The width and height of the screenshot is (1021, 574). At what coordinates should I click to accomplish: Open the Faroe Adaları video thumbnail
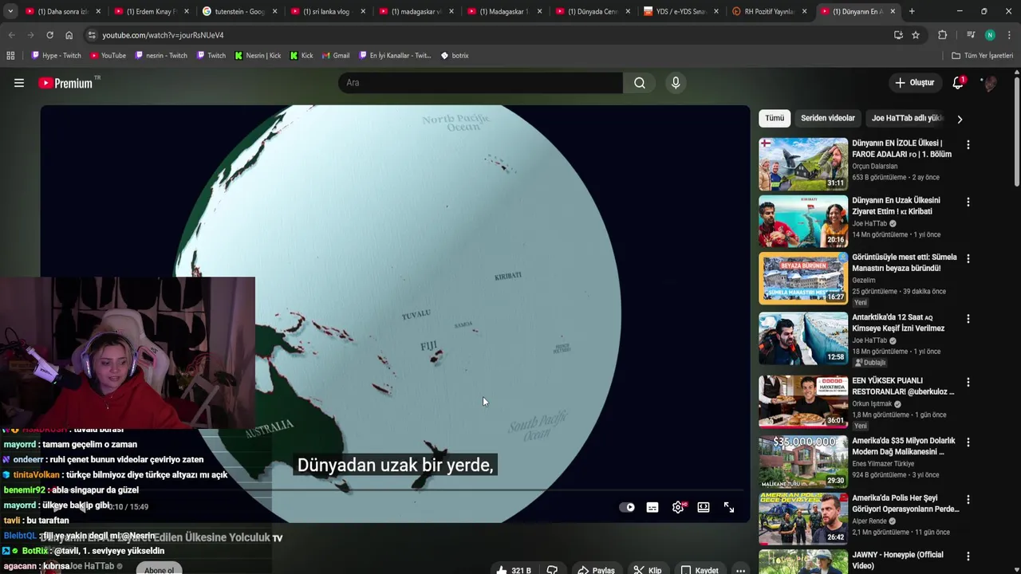click(x=803, y=163)
